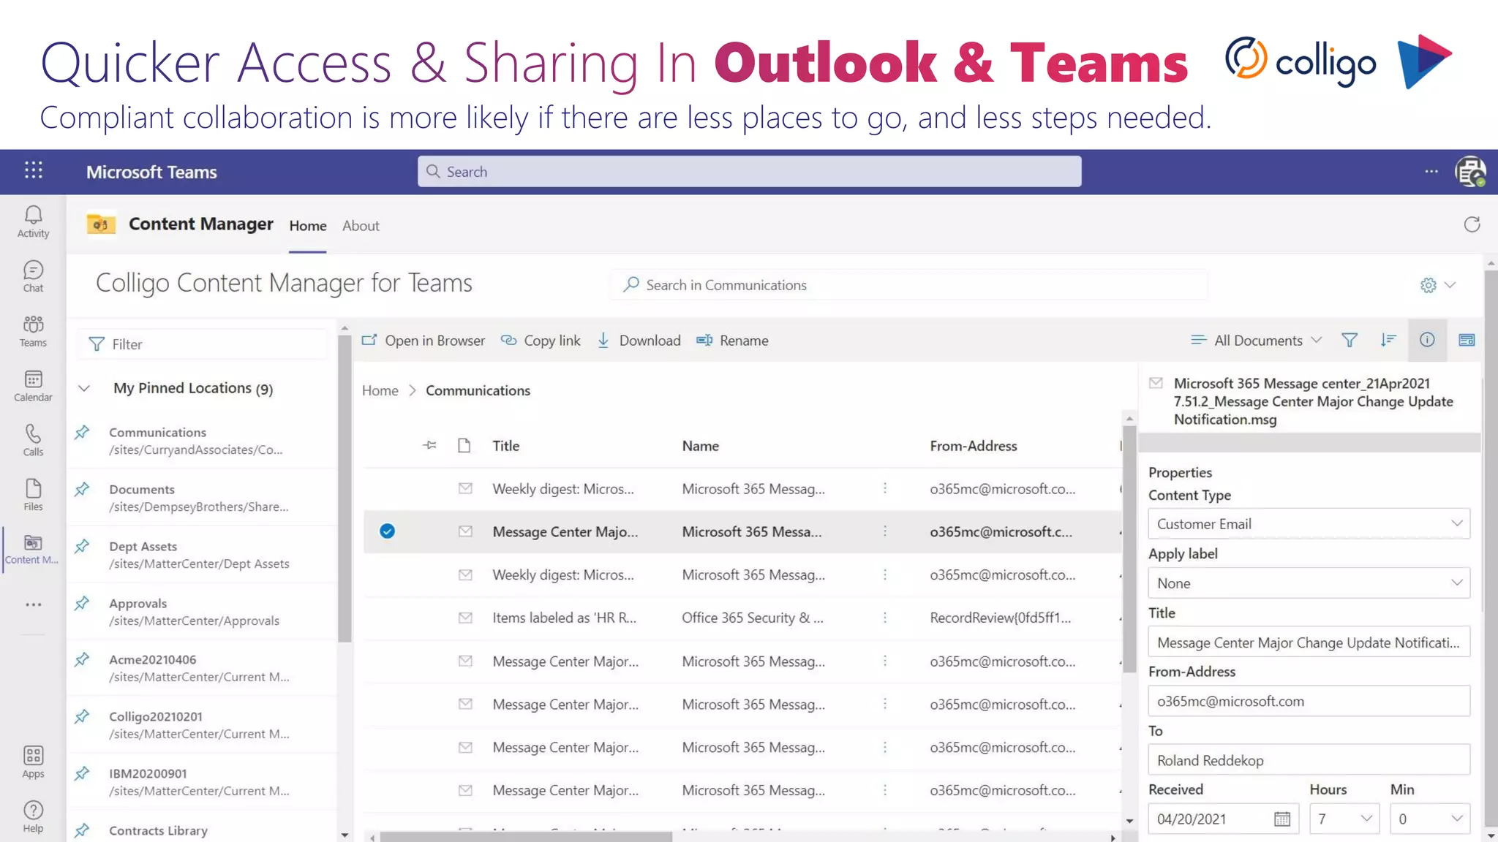The image size is (1498, 842).
Task: Deselect the checked Message Center Majo row
Action: pos(388,531)
